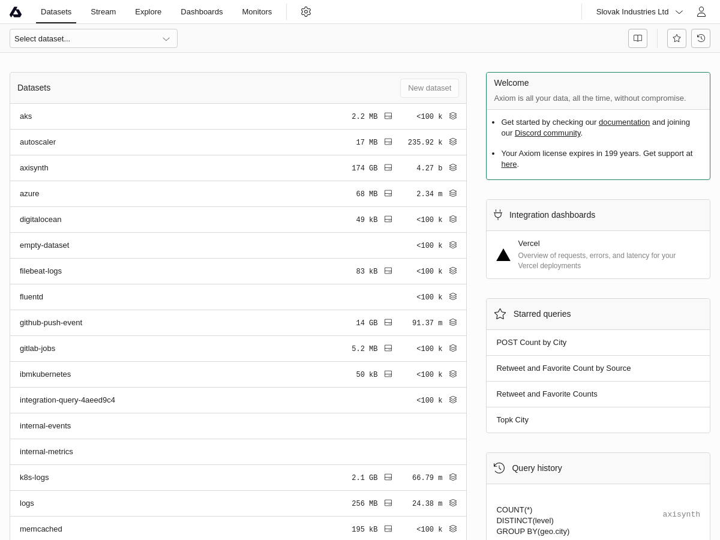Click the events stack icon for github-push-event
The width and height of the screenshot is (720, 540).
[453, 323]
